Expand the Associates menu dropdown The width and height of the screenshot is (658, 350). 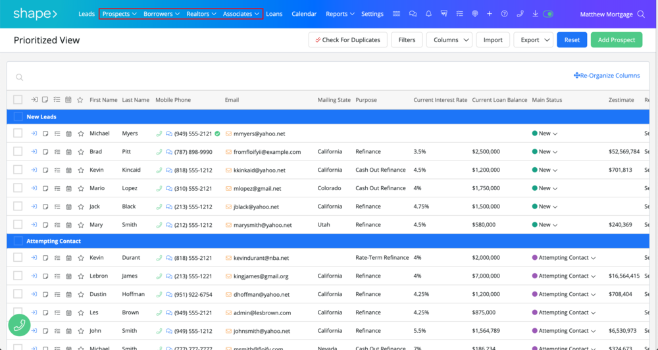point(241,14)
